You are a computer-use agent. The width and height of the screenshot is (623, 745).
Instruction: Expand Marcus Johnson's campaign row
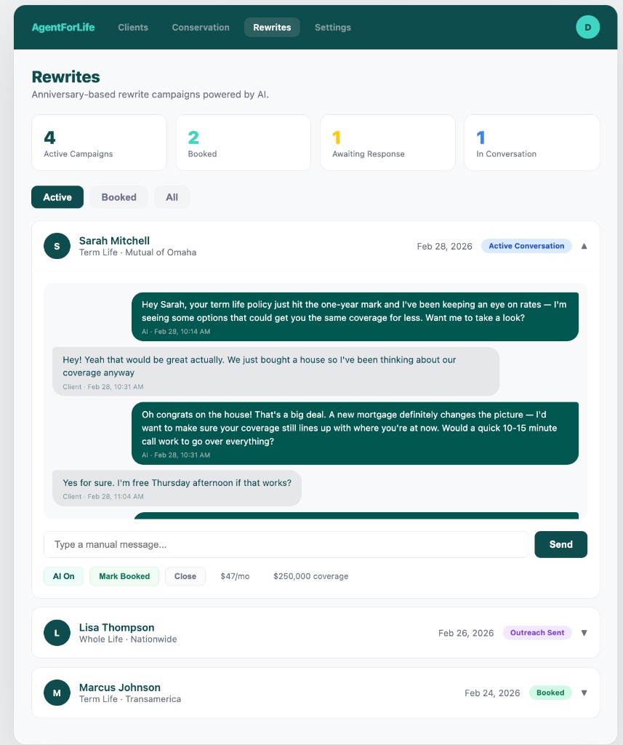click(584, 693)
